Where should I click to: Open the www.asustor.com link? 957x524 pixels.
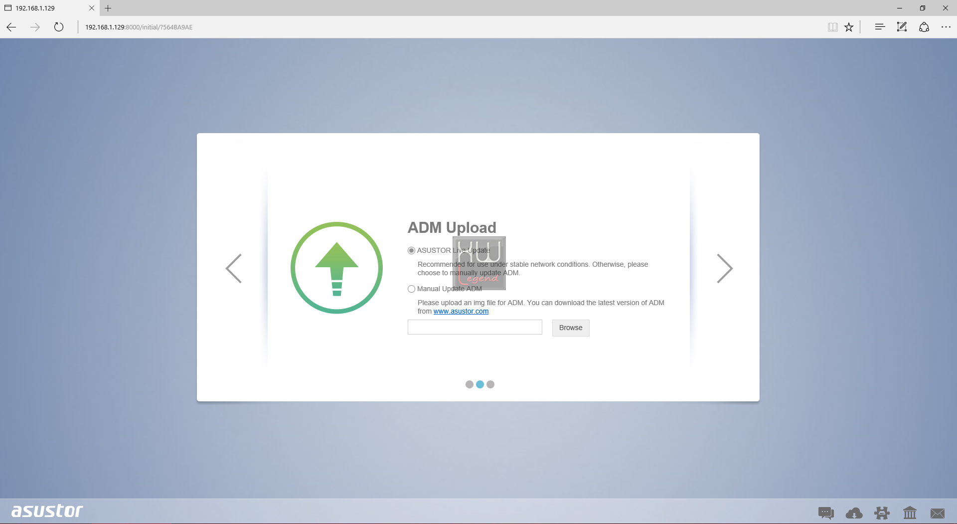click(x=461, y=311)
